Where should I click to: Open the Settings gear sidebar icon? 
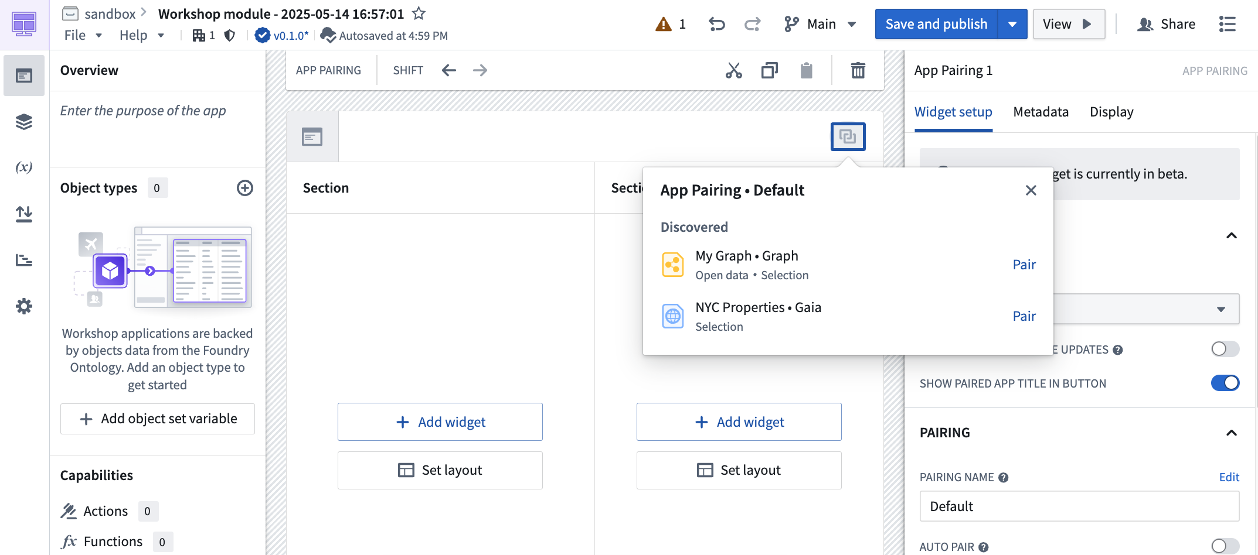click(x=24, y=306)
